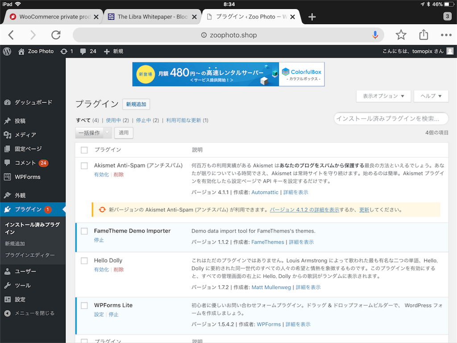View バージョン 4.1.2 の詳細を表示 link
Image resolution: width=457 pixels, height=343 pixels.
[304, 210]
